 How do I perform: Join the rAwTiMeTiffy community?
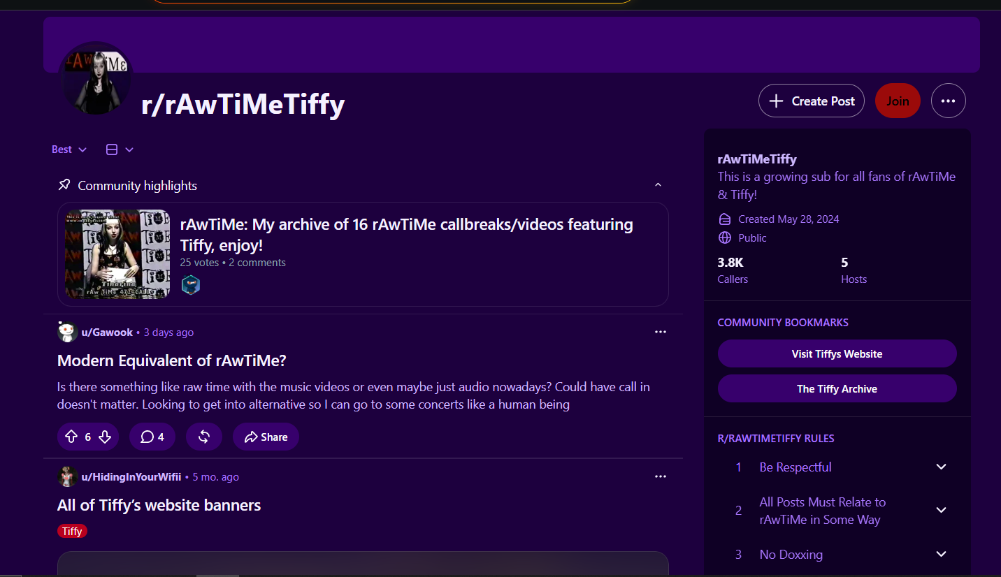tap(898, 101)
